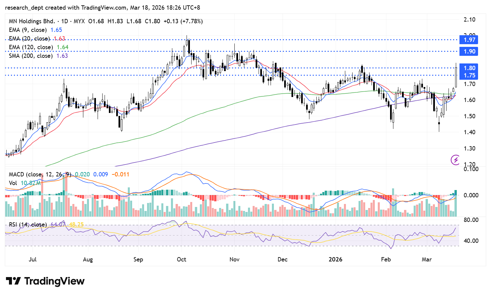Select the EMA (20, close) indicator legend

29,39
